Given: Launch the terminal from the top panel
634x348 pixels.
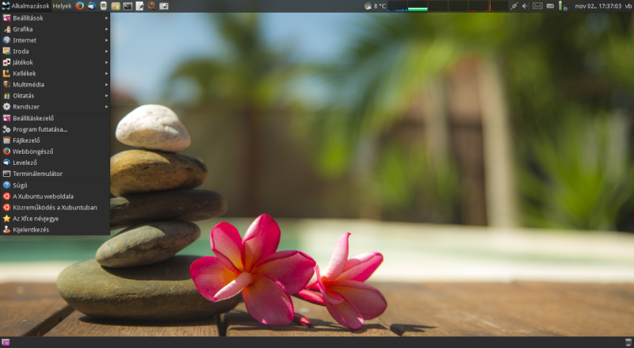Looking at the screenshot, I should coord(128,6).
